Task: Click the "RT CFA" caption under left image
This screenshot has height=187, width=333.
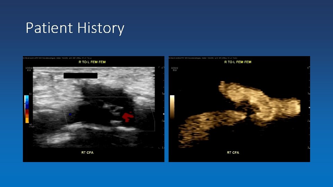Action: (x=87, y=152)
